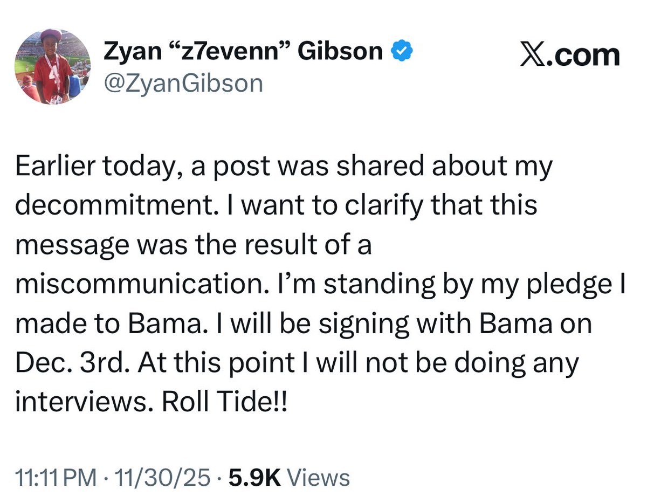Image resolution: width=647 pixels, height=503 pixels.
Task: Click the 11:11 PM timestamp
Action: click(x=57, y=478)
